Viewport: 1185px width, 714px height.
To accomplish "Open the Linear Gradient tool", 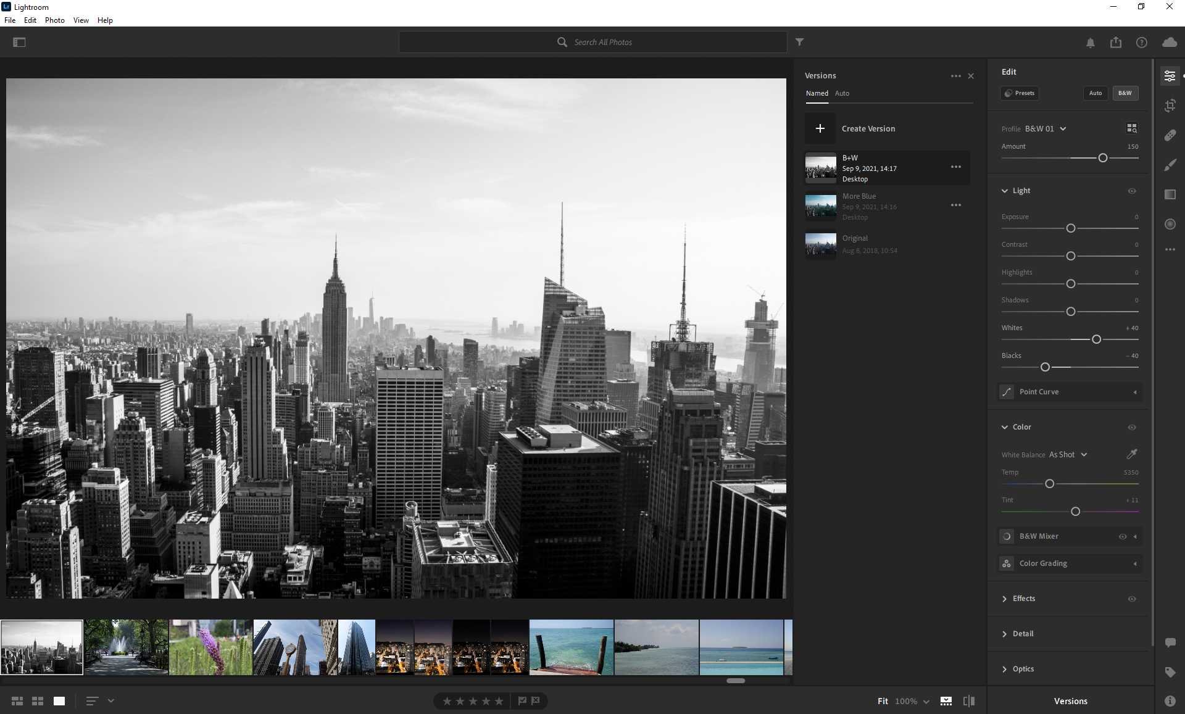I will tap(1170, 194).
